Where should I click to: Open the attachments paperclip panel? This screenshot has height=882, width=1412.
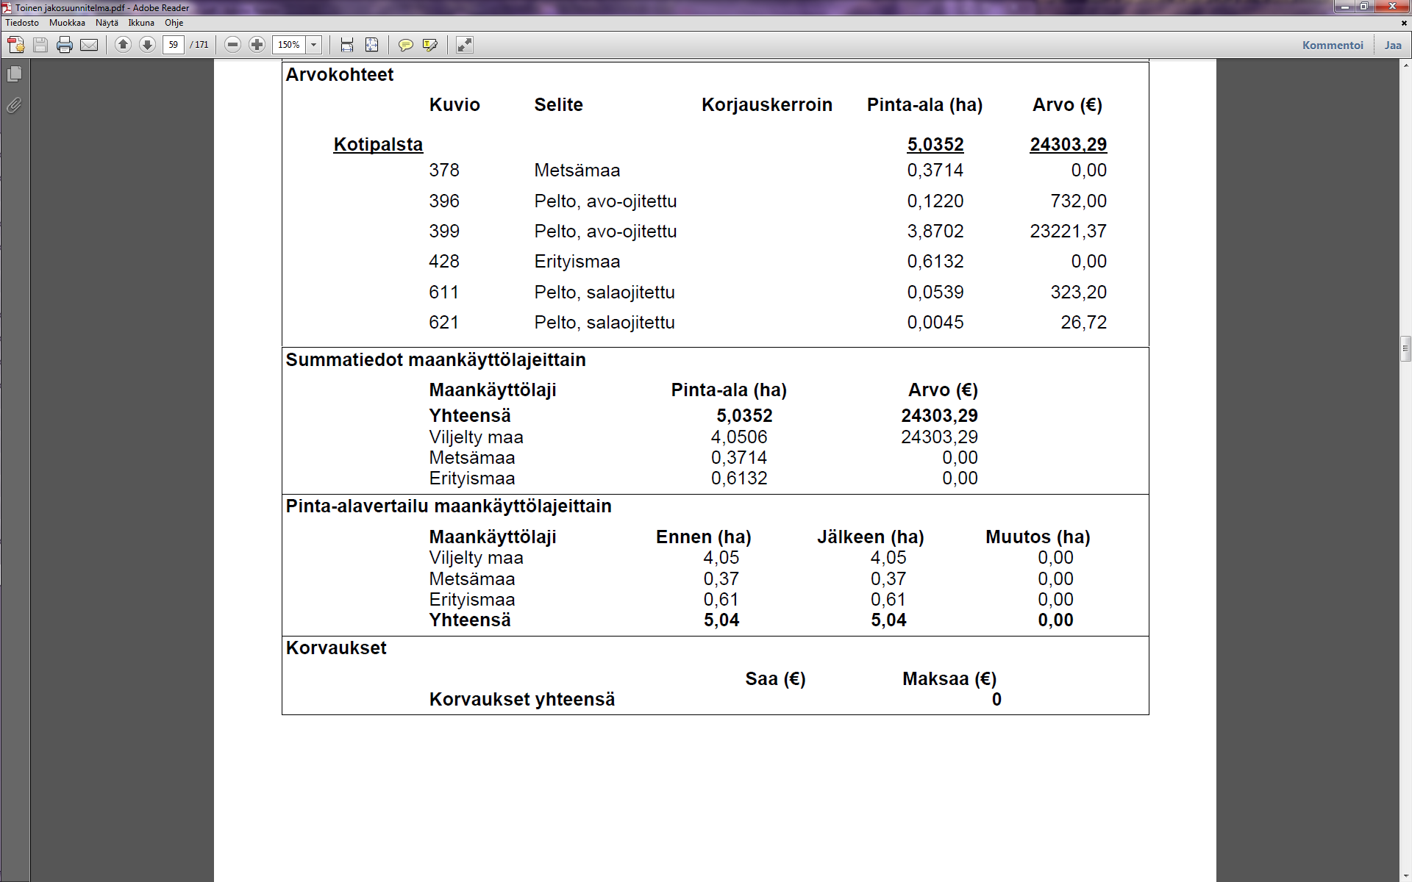click(x=14, y=106)
